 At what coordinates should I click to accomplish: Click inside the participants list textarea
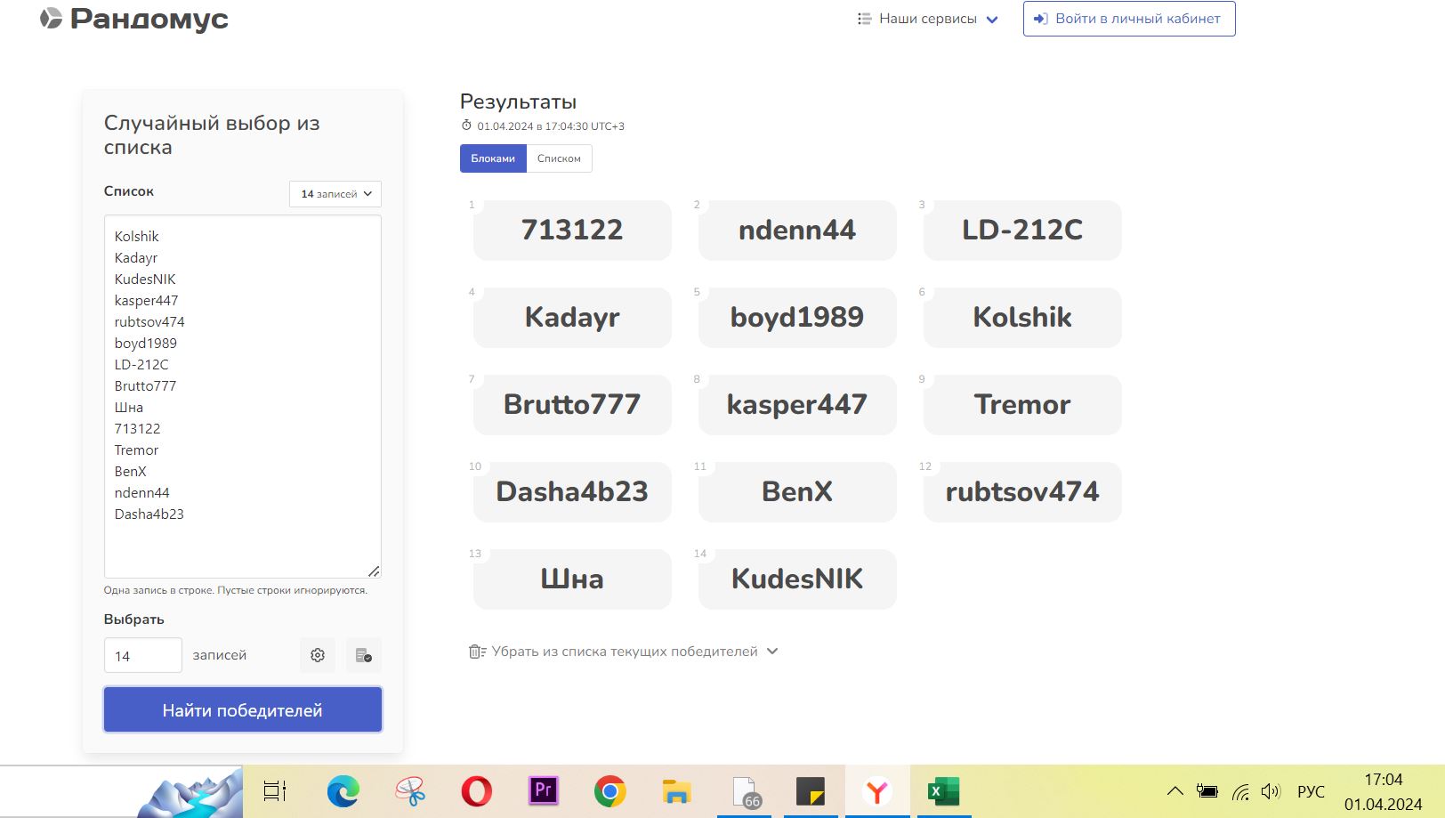pyautogui.click(x=243, y=396)
